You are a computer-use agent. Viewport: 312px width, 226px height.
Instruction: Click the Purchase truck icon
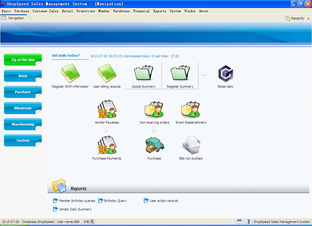point(154,145)
